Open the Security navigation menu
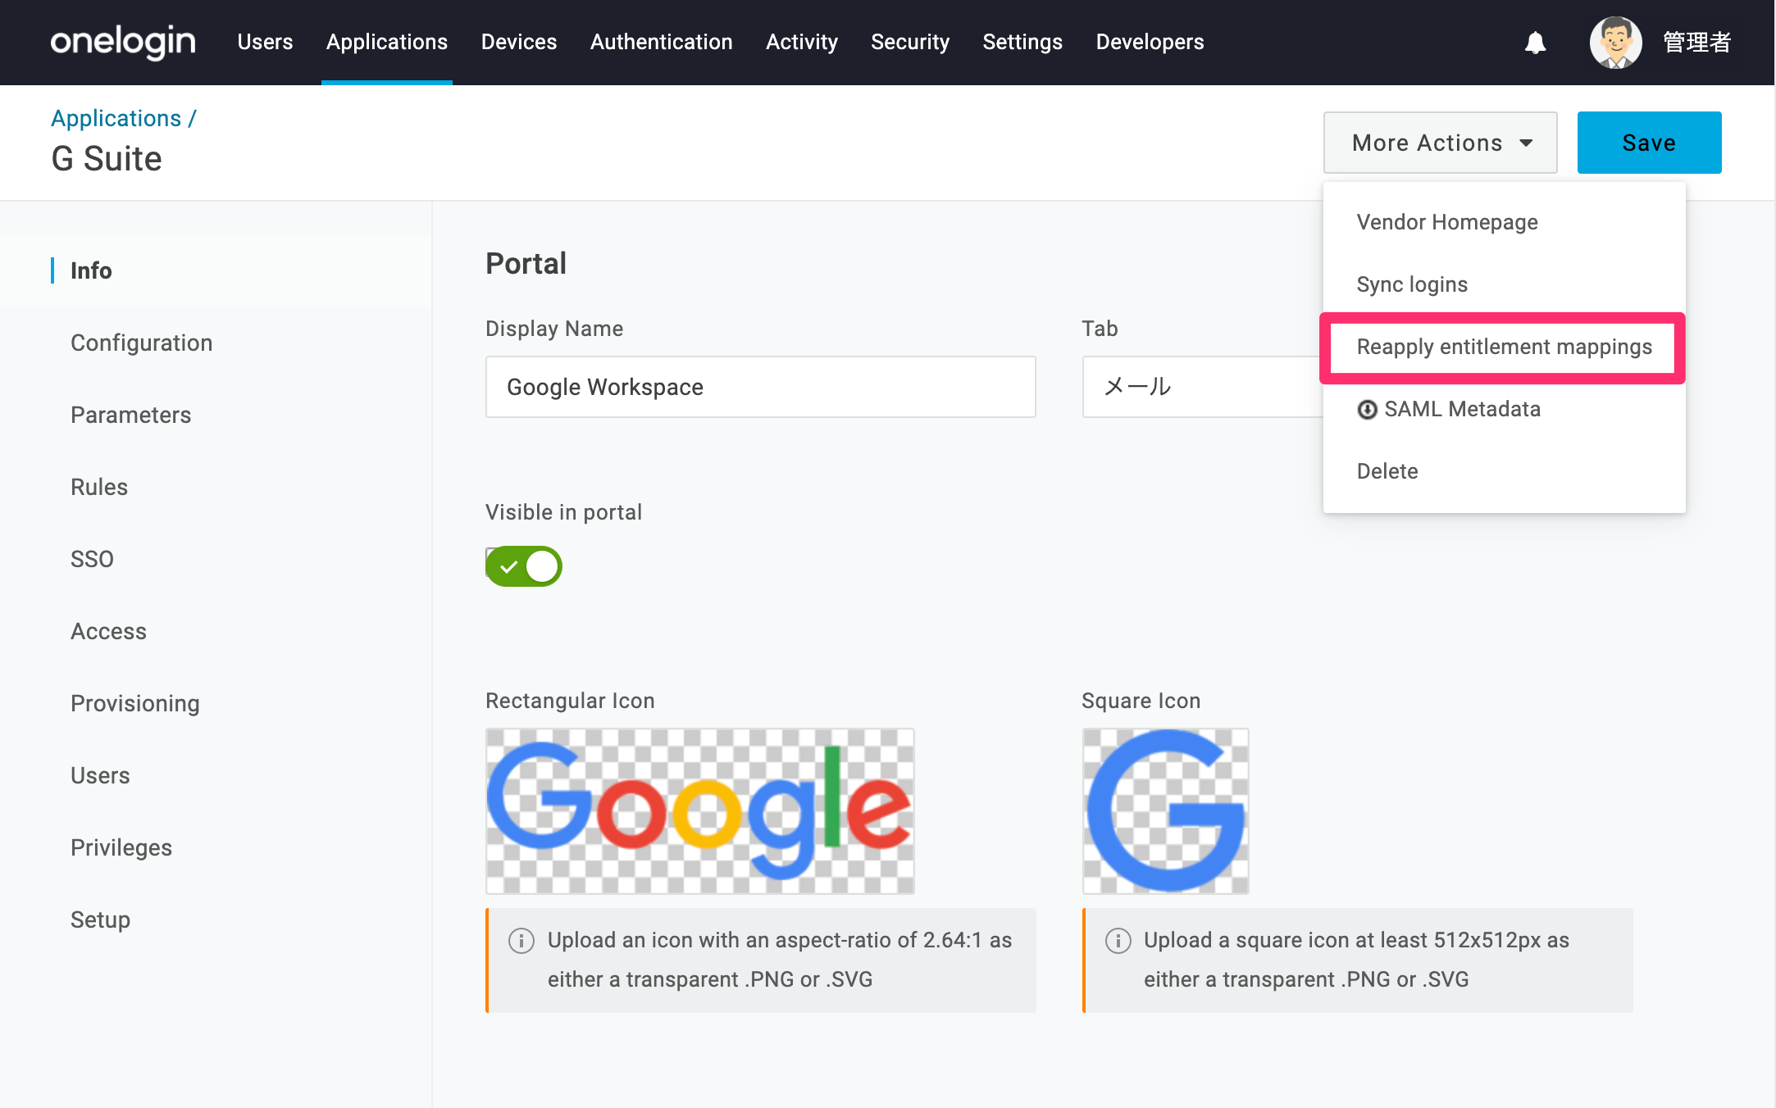This screenshot has height=1108, width=1776. click(x=910, y=42)
